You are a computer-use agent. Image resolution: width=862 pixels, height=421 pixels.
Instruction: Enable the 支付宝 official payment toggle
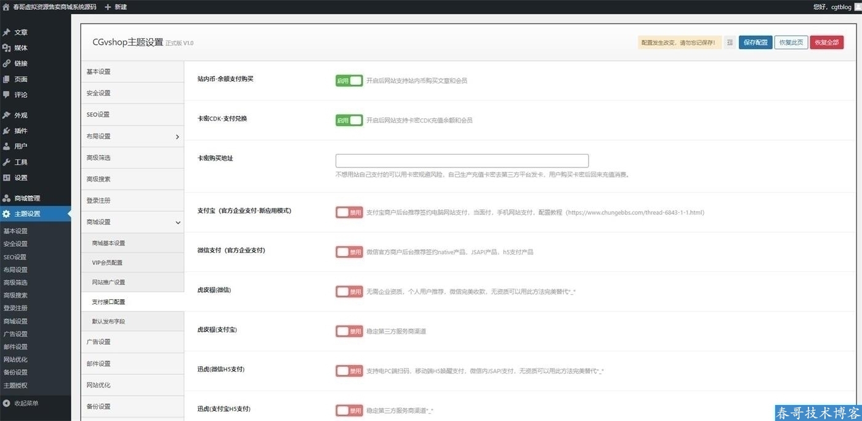(349, 212)
